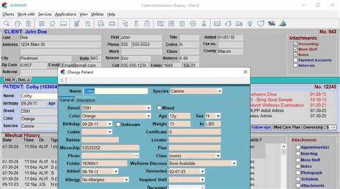Open the Utilities menu
340x189 pixels.
(x=97, y=14)
